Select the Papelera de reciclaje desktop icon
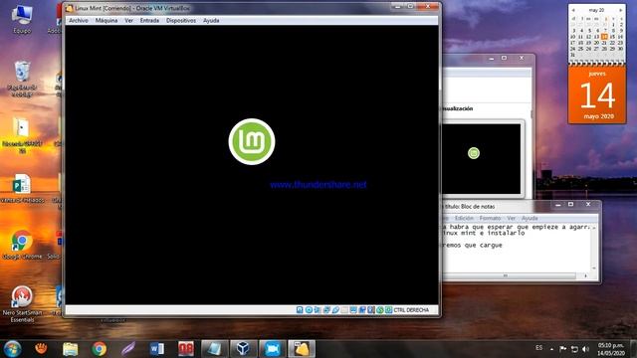This screenshot has width=637, height=358. pos(22,80)
